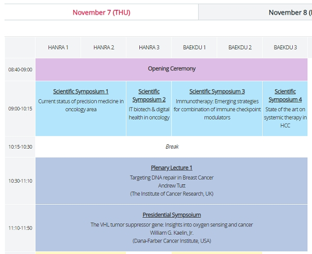Screen dimensions: 312x254
Task: Select the HANRA 2 column header
Action: [103, 48]
